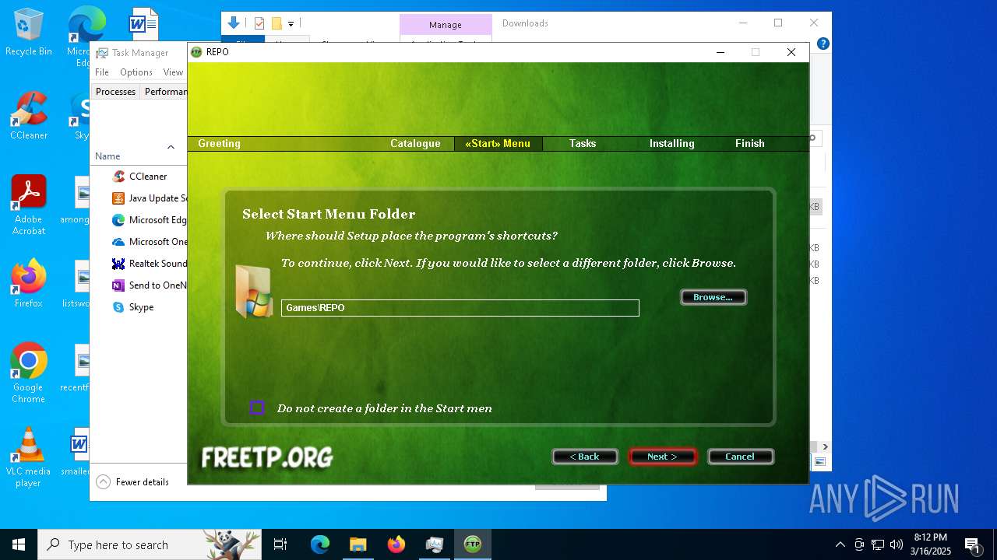Click Explorer quick access New Folder icon
997x560 pixels.
276,23
